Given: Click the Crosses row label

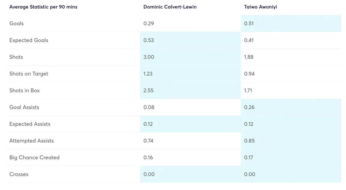Looking at the screenshot, I should click(19, 174).
